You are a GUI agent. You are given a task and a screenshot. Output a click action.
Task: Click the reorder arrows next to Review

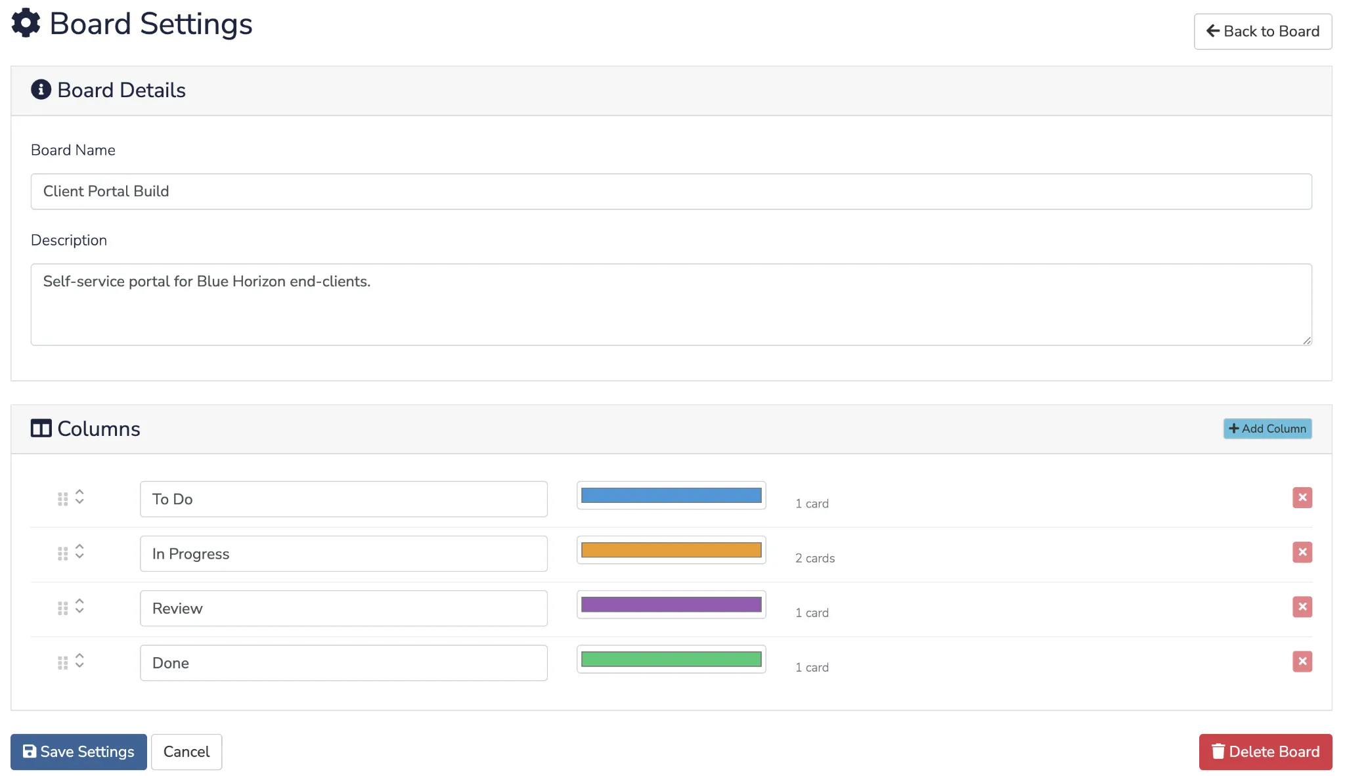tap(80, 607)
